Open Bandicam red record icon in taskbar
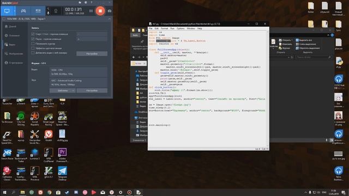Viewport: 349px width, 196px height. point(129,192)
